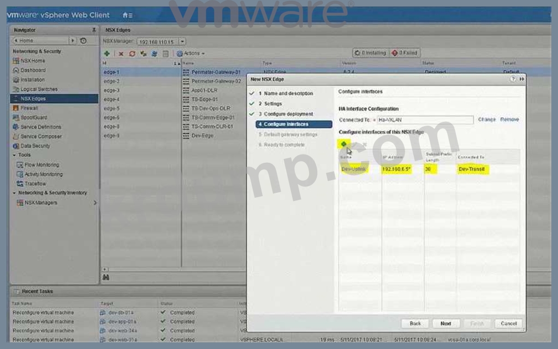Sort edges by the Name column header

(188, 63)
